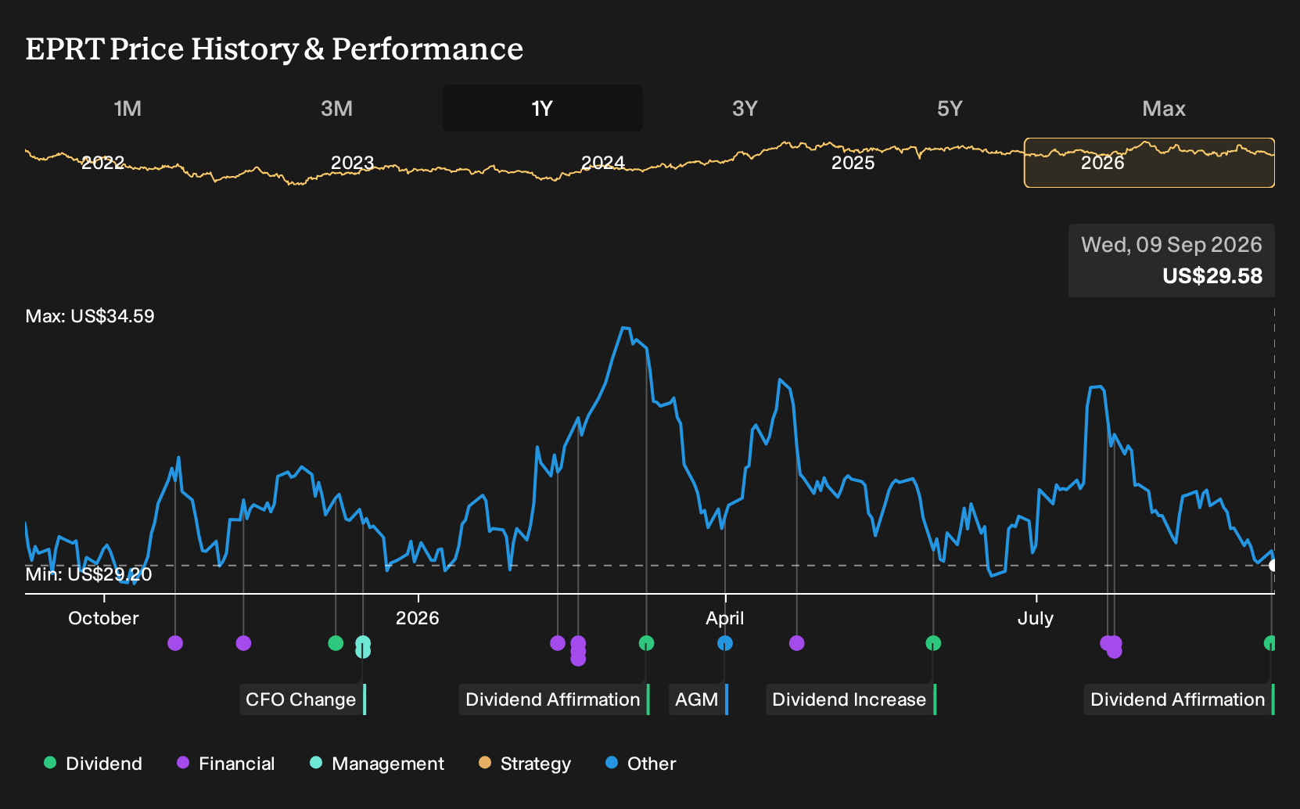This screenshot has width=1300, height=809.
Task: Click the white current-price point on chart
Action: (x=1273, y=565)
